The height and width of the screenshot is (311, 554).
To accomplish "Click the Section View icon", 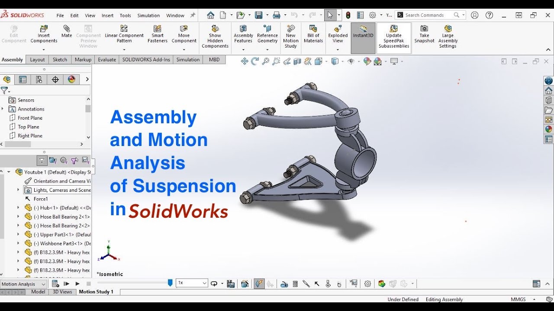I will (297, 61).
